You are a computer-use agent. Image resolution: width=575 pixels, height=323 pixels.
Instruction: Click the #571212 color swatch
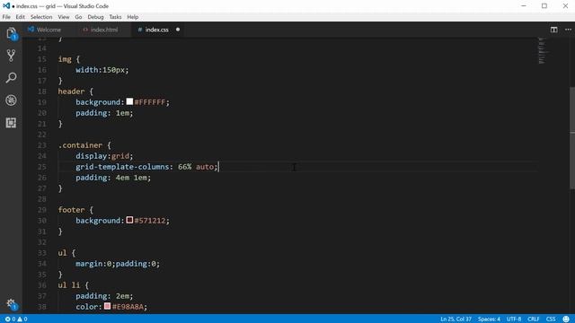(x=129, y=220)
